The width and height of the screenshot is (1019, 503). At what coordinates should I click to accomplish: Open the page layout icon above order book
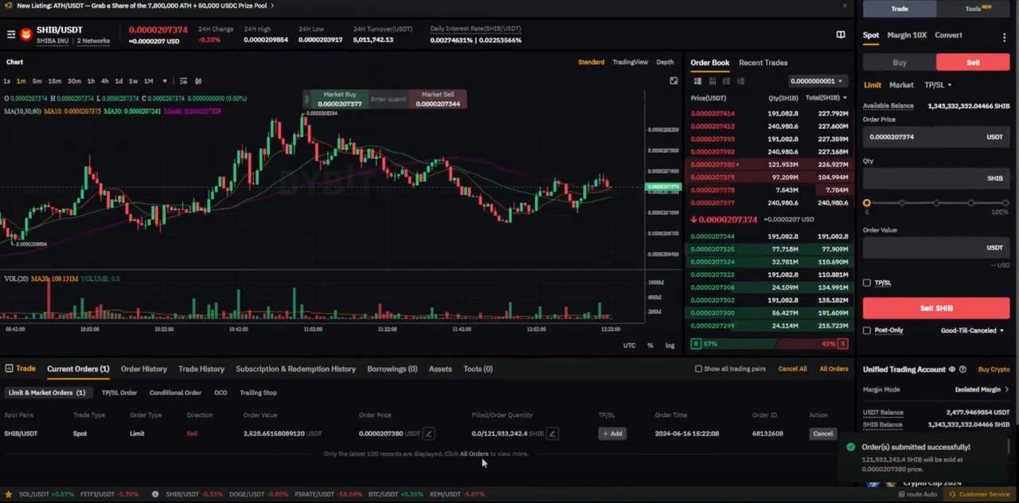pyautogui.click(x=841, y=34)
